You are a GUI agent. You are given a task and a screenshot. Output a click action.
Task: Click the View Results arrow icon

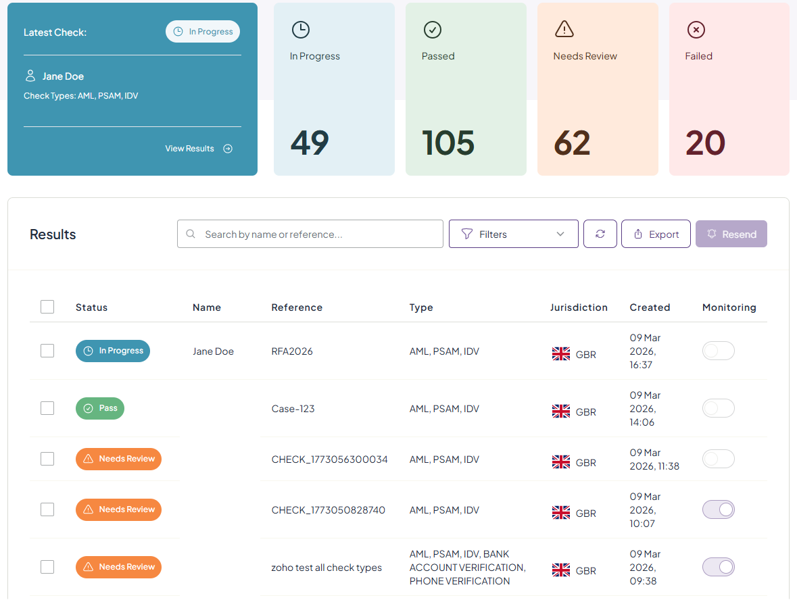[228, 149]
